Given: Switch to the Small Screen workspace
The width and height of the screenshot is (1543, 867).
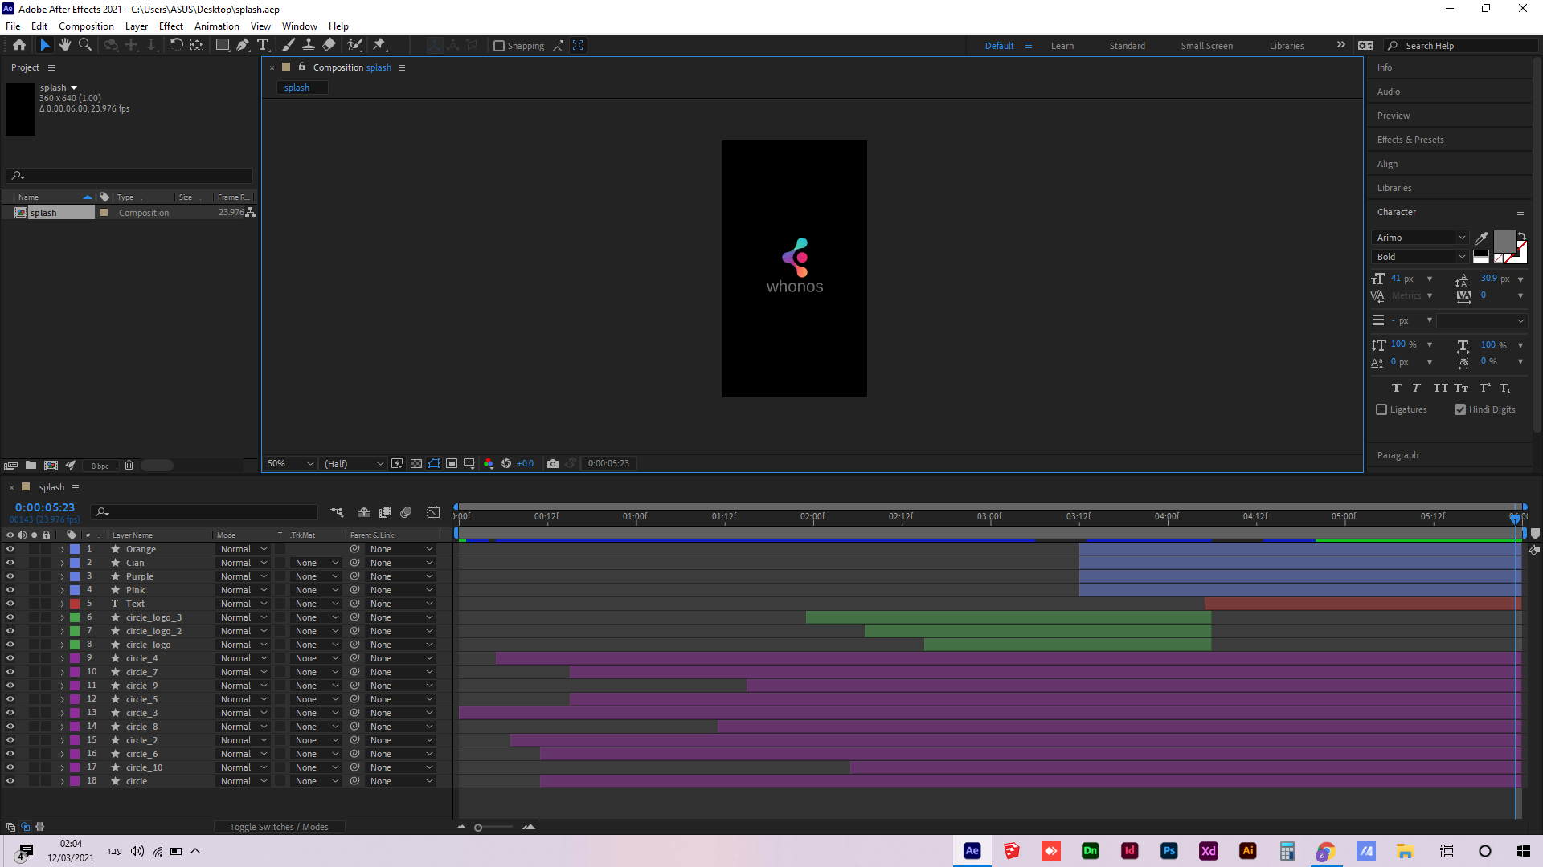Looking at the screenshot, I should click(1206, 45).
